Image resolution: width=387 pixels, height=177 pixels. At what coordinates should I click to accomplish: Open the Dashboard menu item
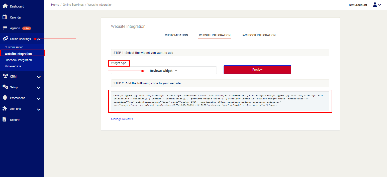(x=17, y=7)
